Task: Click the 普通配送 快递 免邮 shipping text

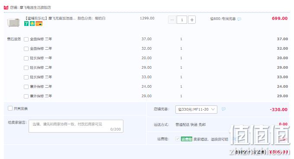Action: click(x=191, y=124)
